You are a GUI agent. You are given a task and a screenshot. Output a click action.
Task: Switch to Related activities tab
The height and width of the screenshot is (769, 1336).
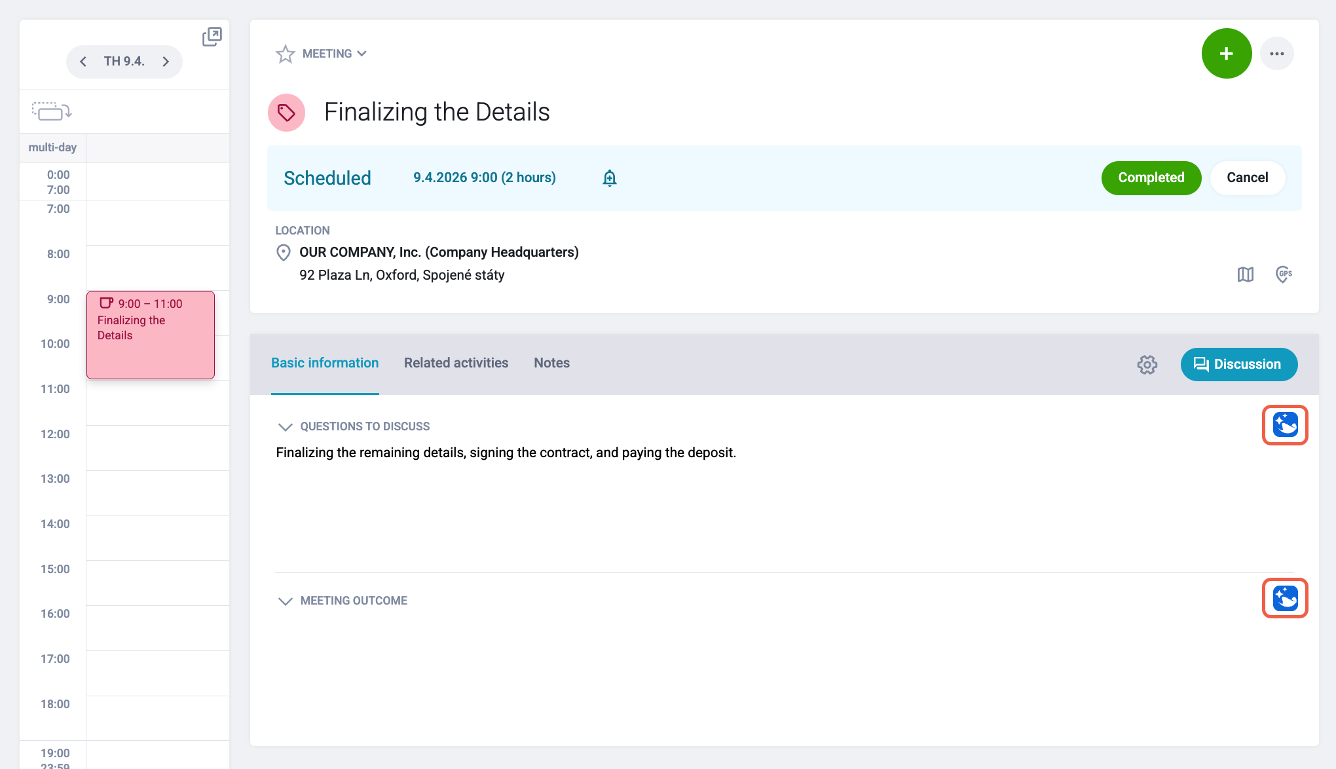click(456, 363)
